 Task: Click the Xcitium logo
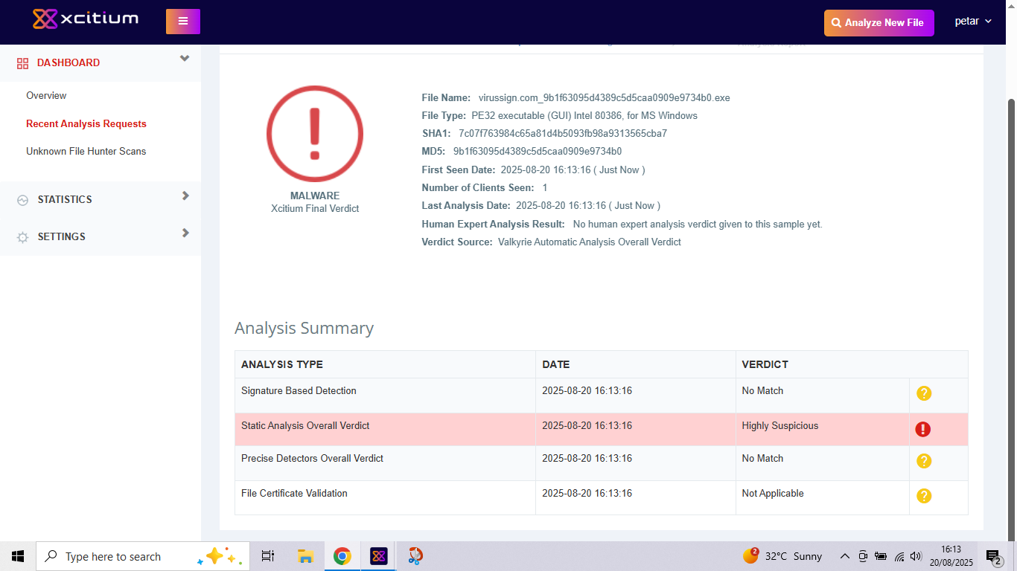[86, 19]
